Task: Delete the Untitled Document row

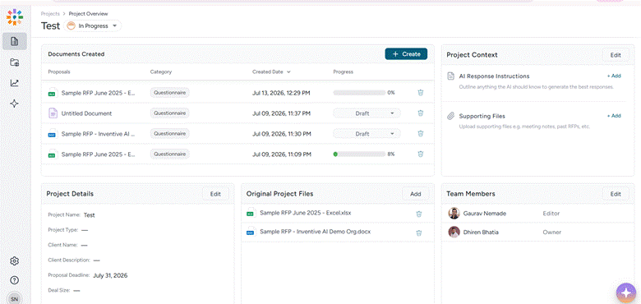Action: pos(421,113)
